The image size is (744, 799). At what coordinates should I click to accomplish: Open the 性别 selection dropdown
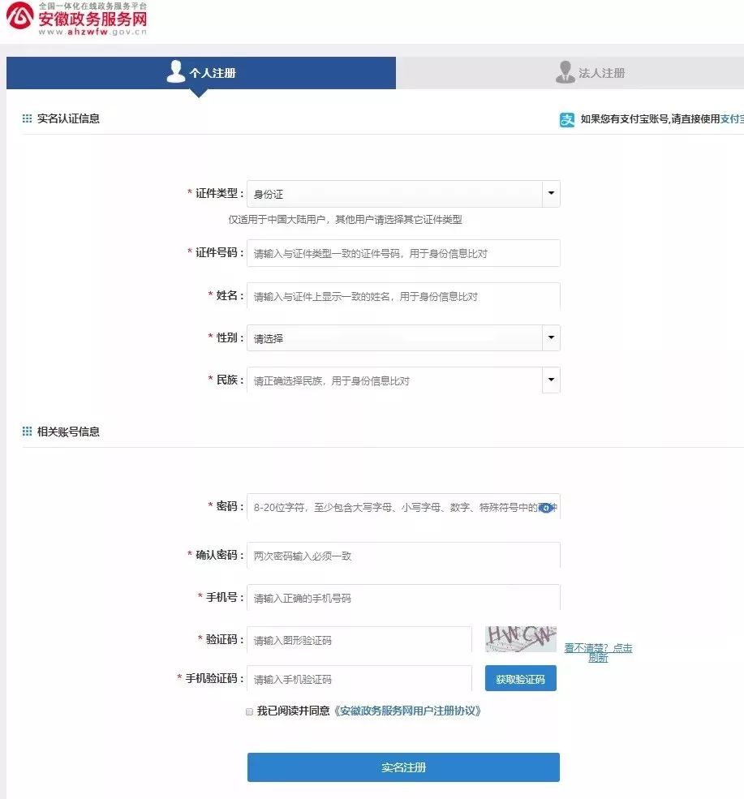[x=551, y=338]
